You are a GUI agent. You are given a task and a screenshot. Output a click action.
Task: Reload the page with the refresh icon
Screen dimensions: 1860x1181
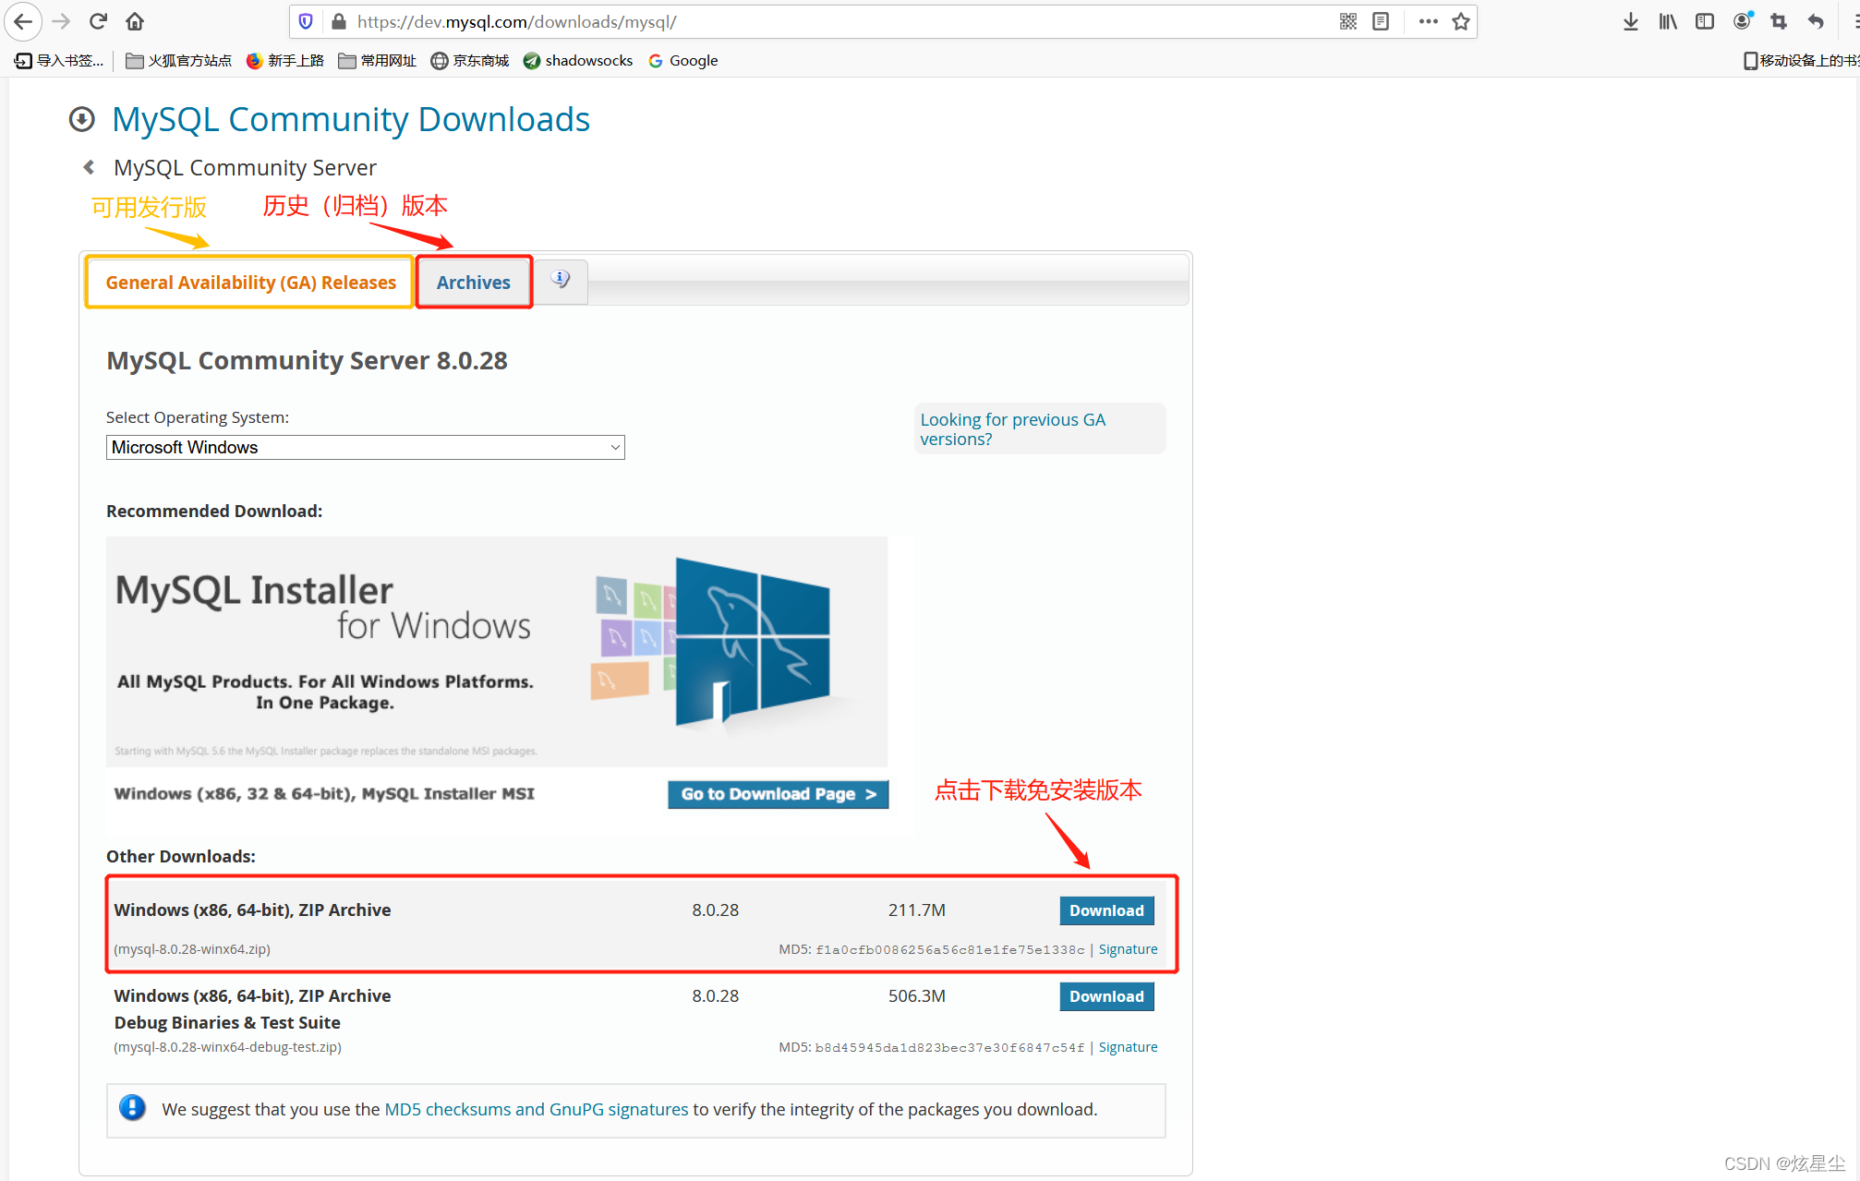(x=98, y=21)
